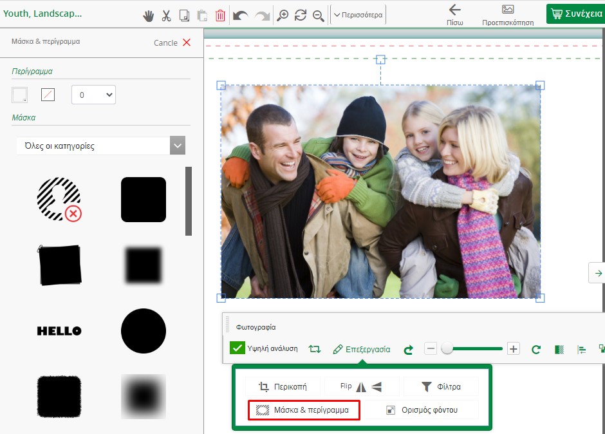Zoom in with magnifier plus icon
Image resolution: width=605 pixels, height=434 pixels.
coord(283,15)
